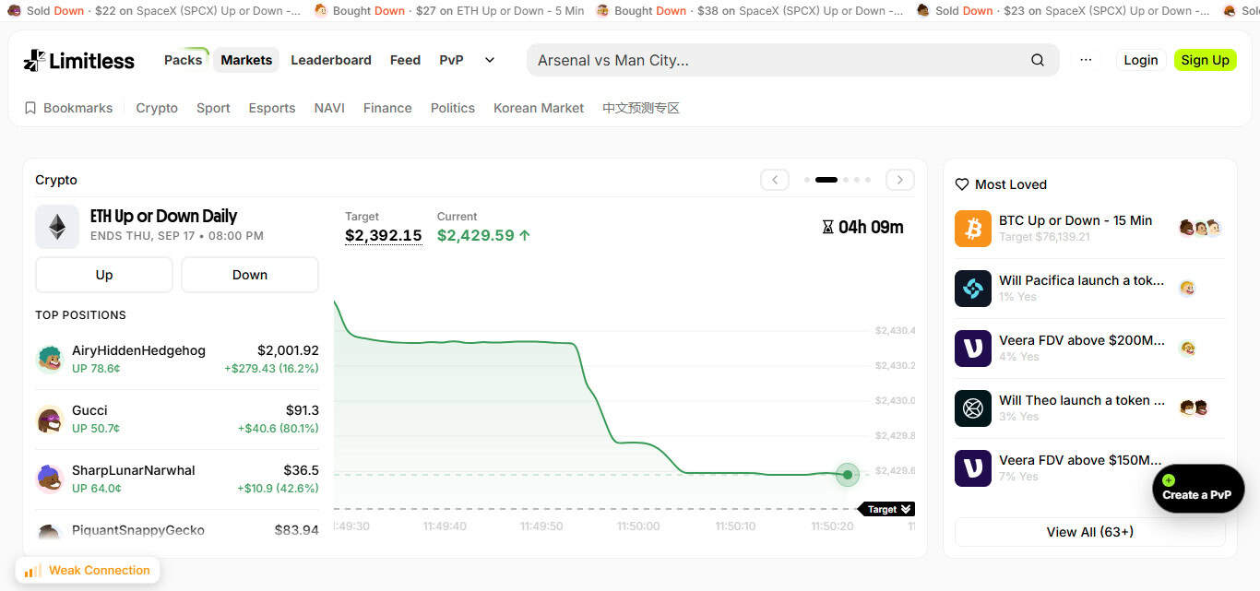The image size is (1260, 591).
Task: Click the Most Loved heart icon
Action: (x=962, y=184)
